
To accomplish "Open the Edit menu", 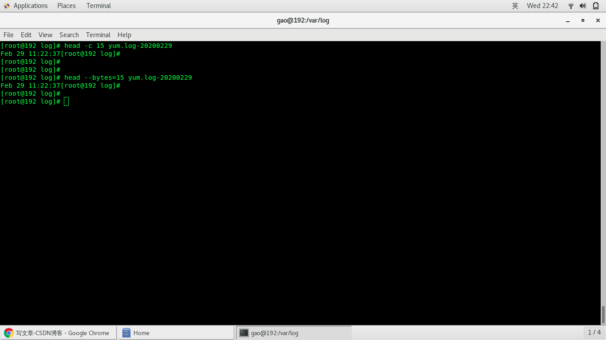I will [26, 35].
